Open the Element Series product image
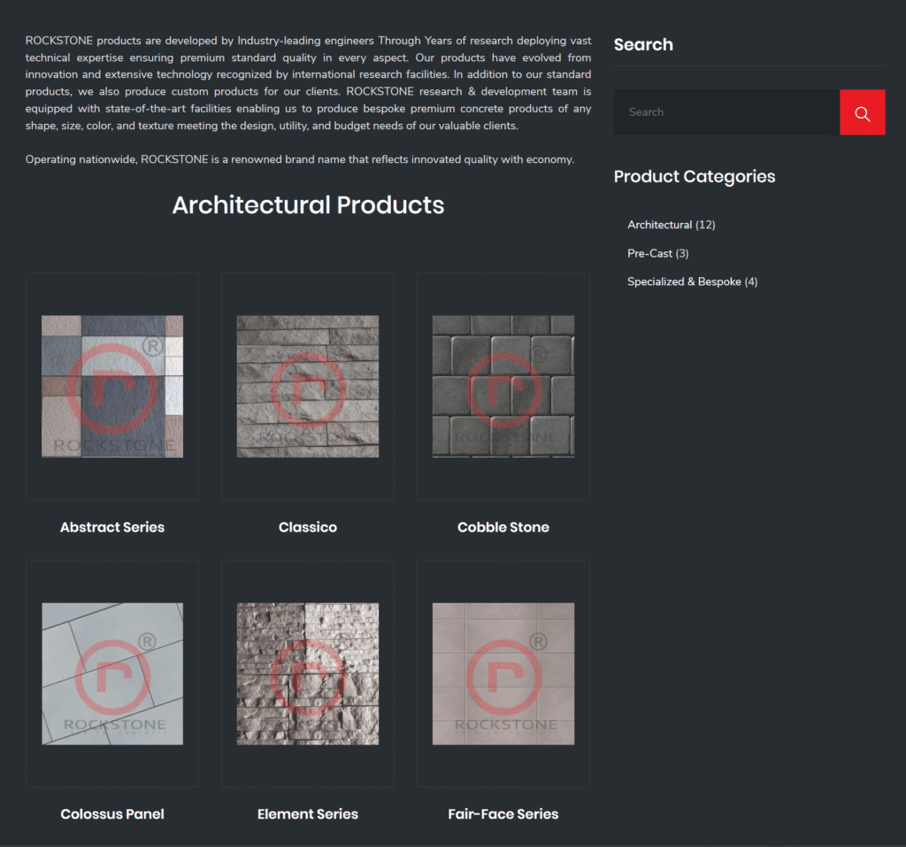Viewport: 906px width, 847px height. pos(308,674)
